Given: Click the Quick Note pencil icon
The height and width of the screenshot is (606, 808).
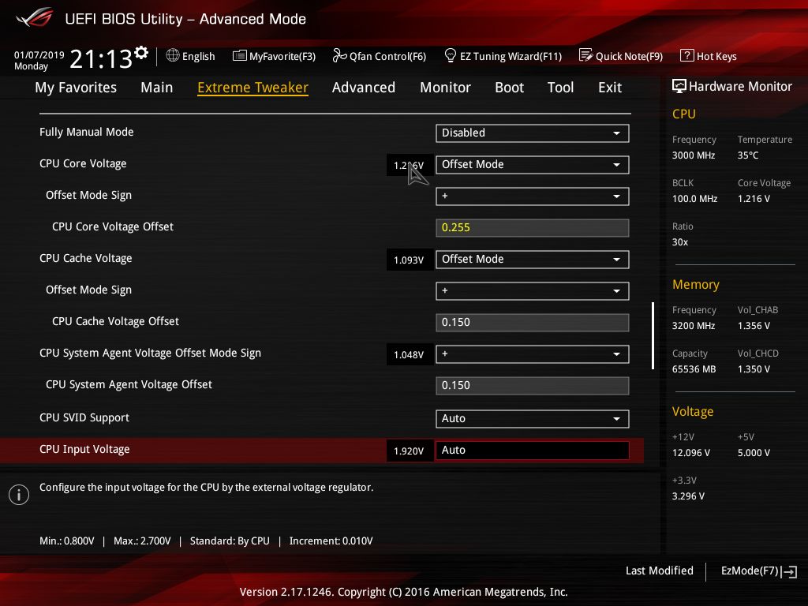Looking at the screenshot, I should pos(586,55).
